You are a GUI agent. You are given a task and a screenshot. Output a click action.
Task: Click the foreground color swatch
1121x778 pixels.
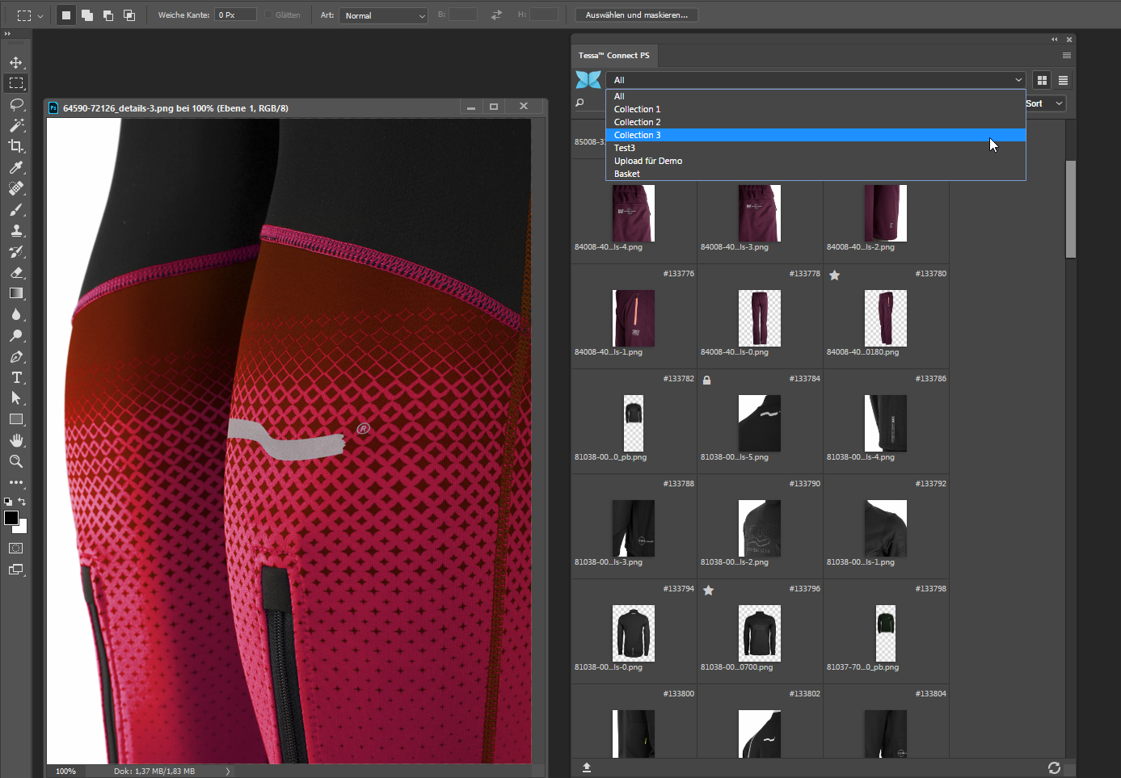[x=11, y=518]
